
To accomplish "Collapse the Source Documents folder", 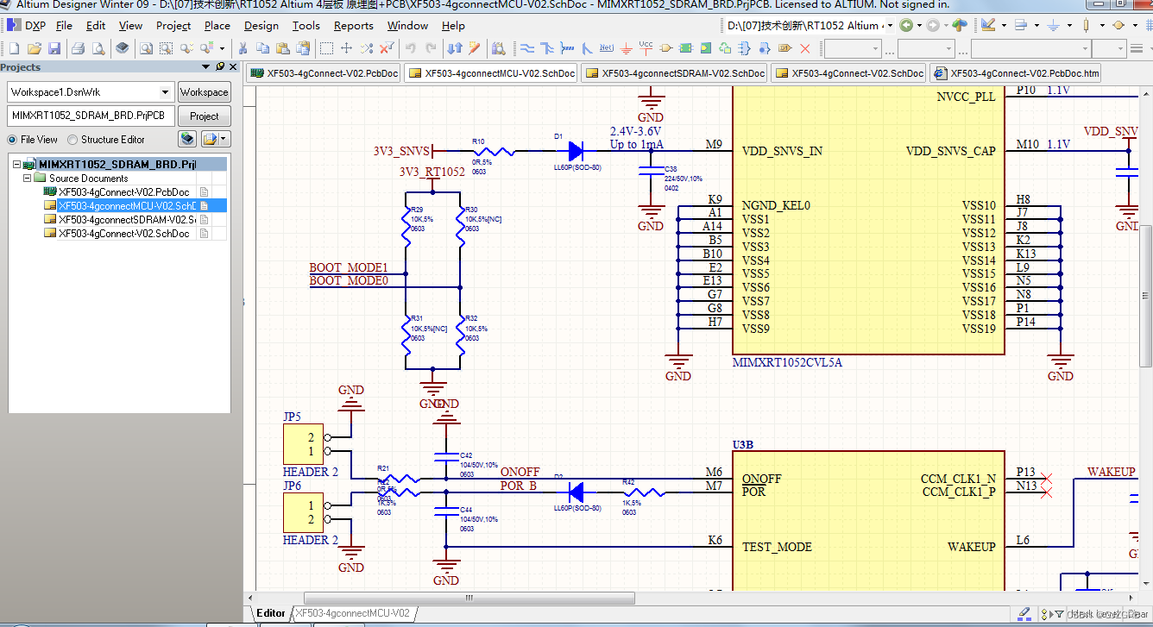I will click(27, 178).
